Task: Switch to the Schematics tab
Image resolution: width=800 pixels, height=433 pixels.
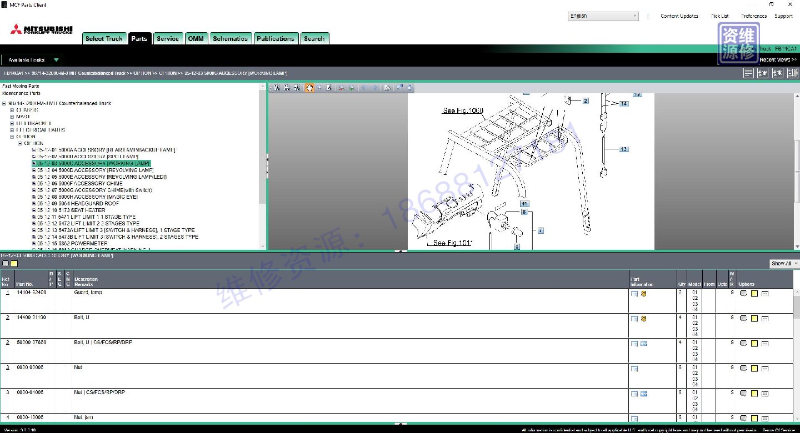Action: coord(230,39)
